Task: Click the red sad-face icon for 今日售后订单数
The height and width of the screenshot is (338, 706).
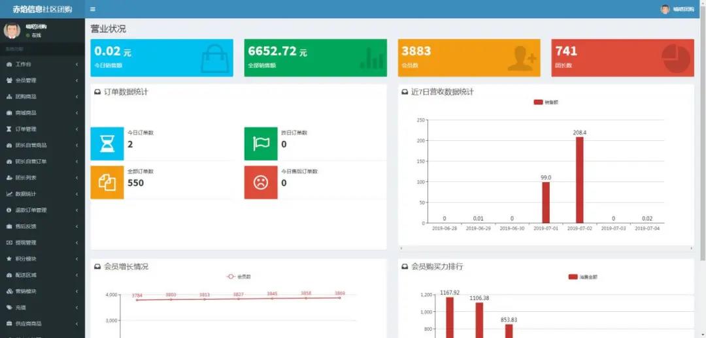Action: (x=261, y=182)
